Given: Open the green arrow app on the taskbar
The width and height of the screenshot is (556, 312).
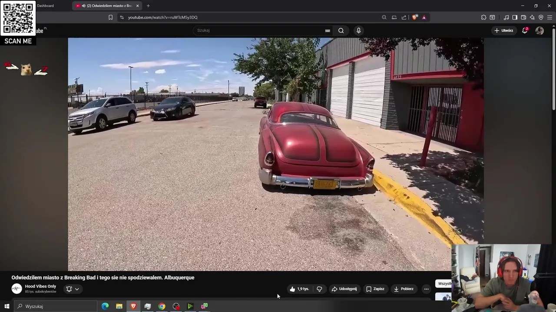Looking at the screenshot, I should (190, 306).
